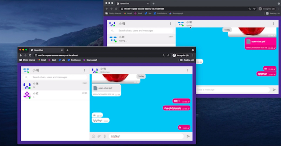This screenshot has height=146, width=281.
Task: Click the reload icon in front browser window
Action: [x=30, y=55]
